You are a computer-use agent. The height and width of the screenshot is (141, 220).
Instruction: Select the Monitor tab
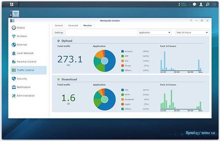tap(88, 26)
